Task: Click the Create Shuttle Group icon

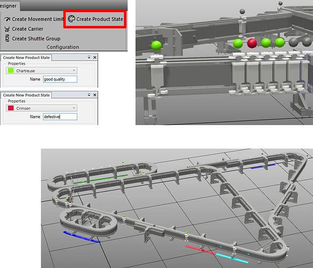Action: tap(7, 38)
